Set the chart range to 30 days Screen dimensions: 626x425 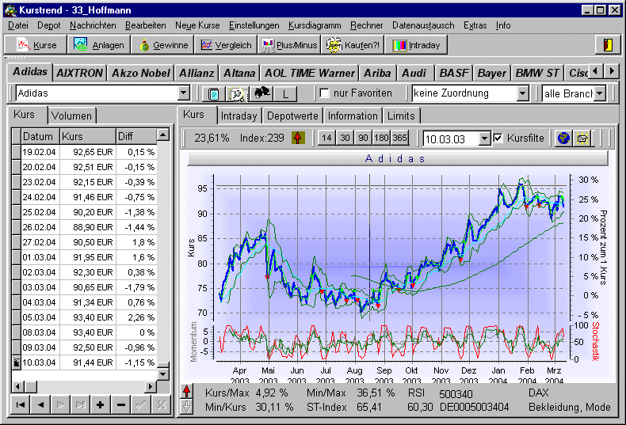tap(345, 138)
